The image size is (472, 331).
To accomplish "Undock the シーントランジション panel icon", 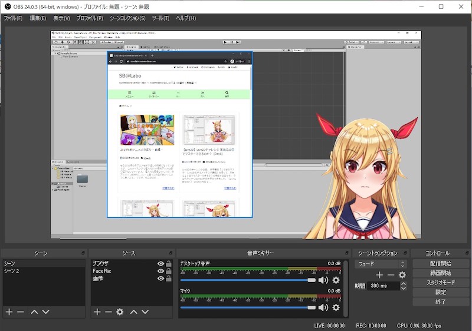I will pos(405,253).
